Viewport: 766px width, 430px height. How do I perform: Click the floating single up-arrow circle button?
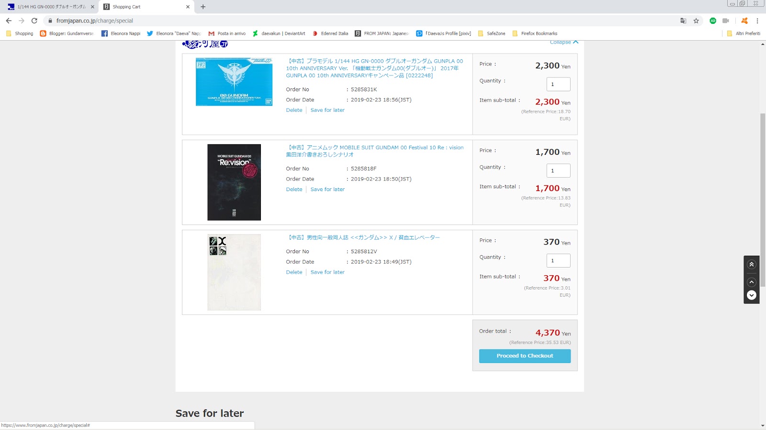point(752,282)
